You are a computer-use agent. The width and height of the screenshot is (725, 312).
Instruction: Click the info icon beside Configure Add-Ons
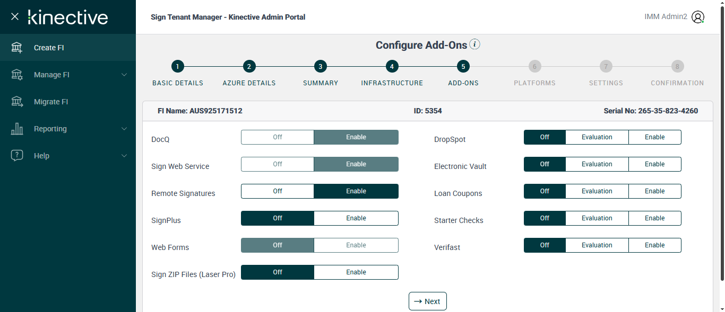tap(475, 44)
